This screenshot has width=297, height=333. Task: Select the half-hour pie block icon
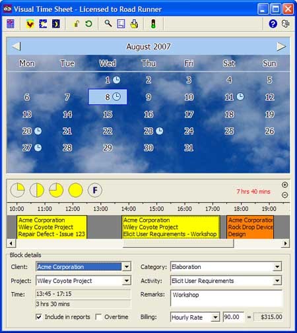(37, 190)
